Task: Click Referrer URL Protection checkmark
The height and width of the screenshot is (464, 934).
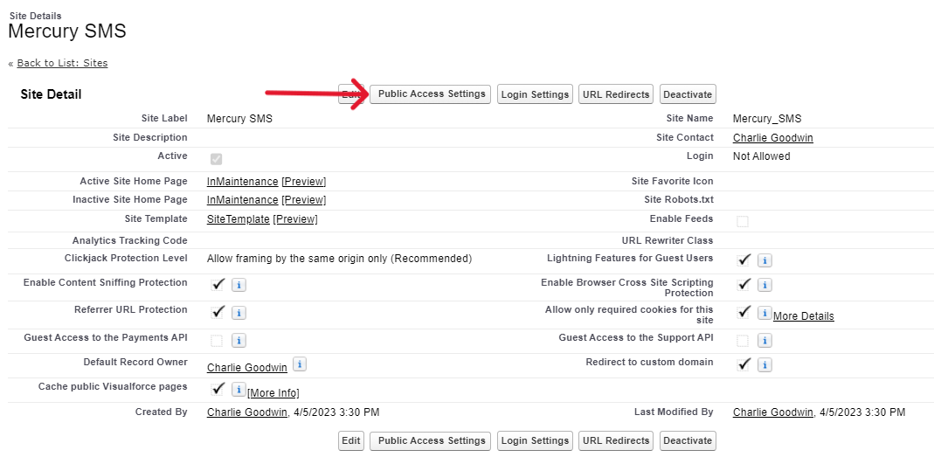Action: pyautogui.click(x=218, y=311)
